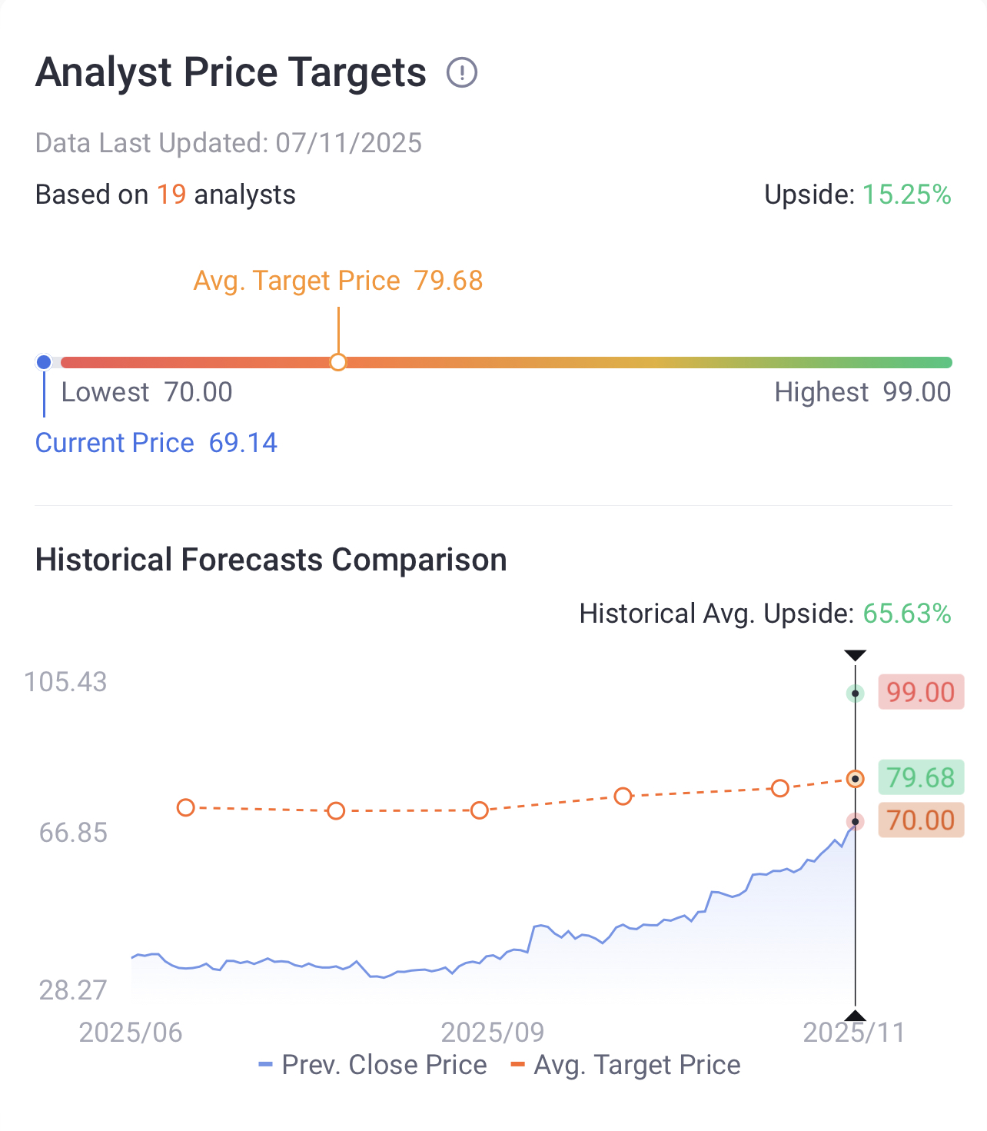The width and height of the screenshot is (987, 1131).
Task: Click the black triangle marker above the chart
Action: (x=855, y=655)
